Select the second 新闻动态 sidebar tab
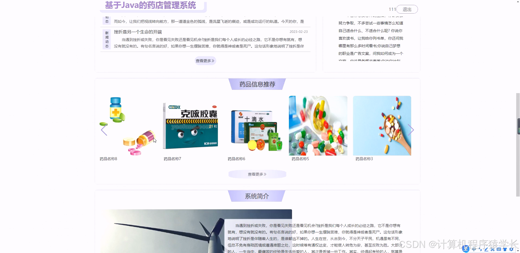This screenshot has width=520, height=253. pos(107,39)
